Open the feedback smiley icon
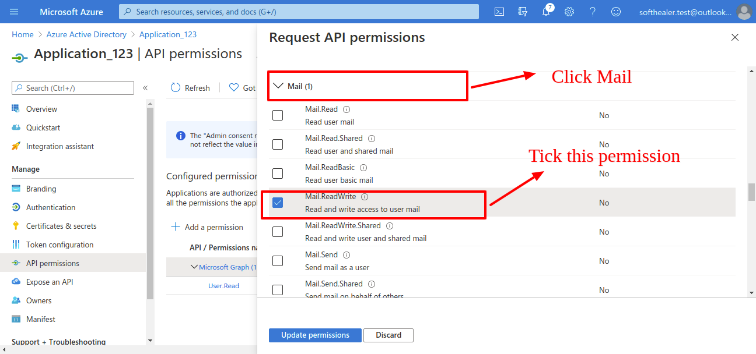 616,12
